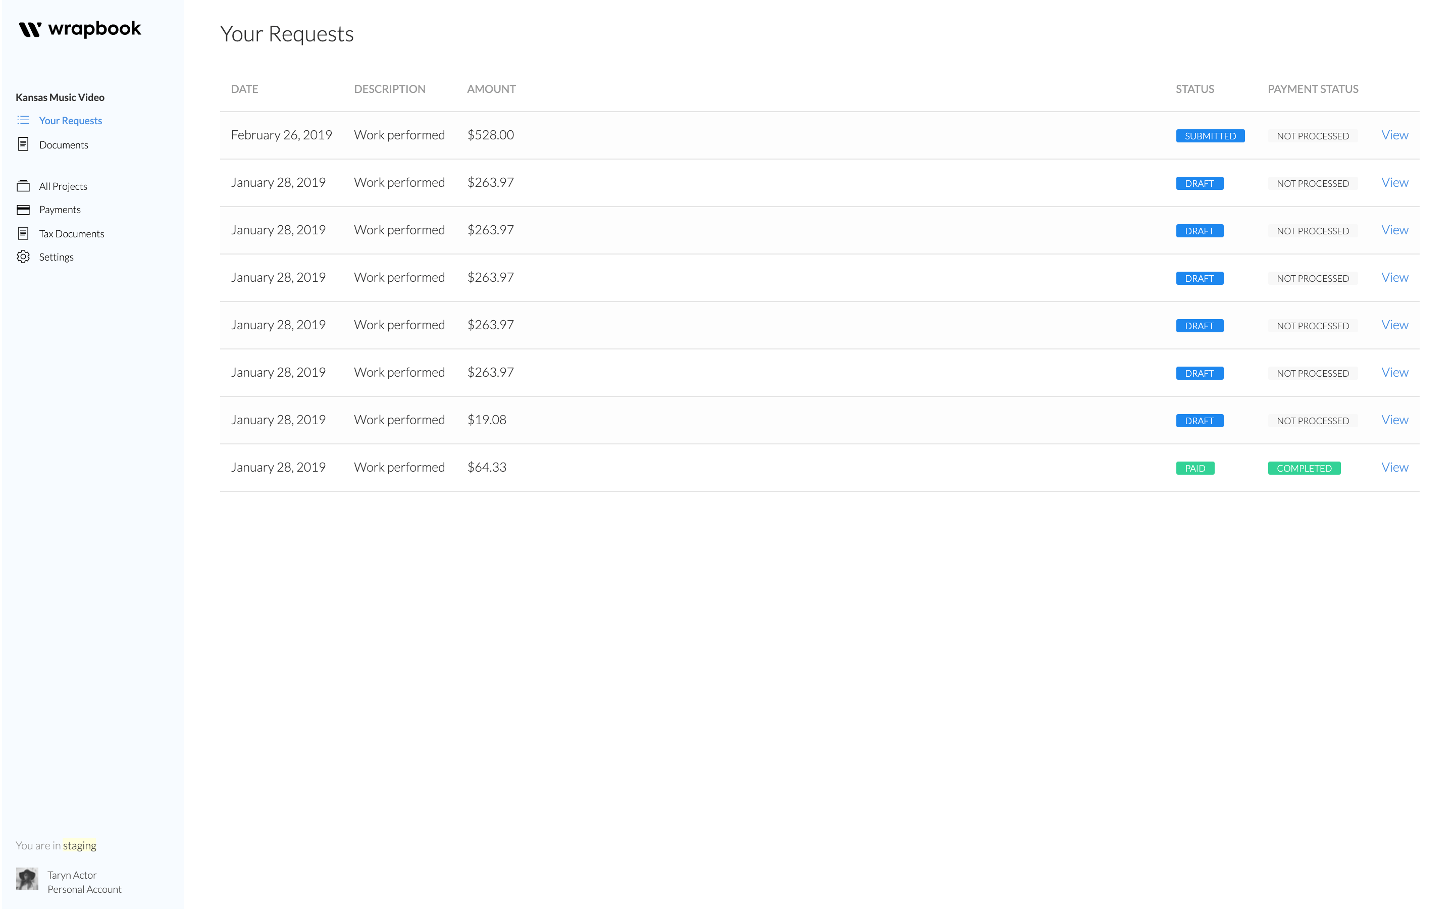Open the Tax Documents page
1456x912 pixels.
coord(71,234)
